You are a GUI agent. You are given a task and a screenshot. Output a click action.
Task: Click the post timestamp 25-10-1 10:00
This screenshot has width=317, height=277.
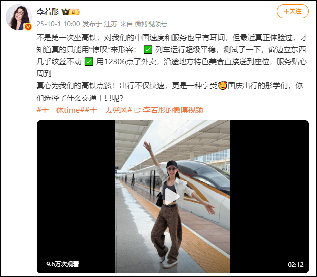(58, 24)
